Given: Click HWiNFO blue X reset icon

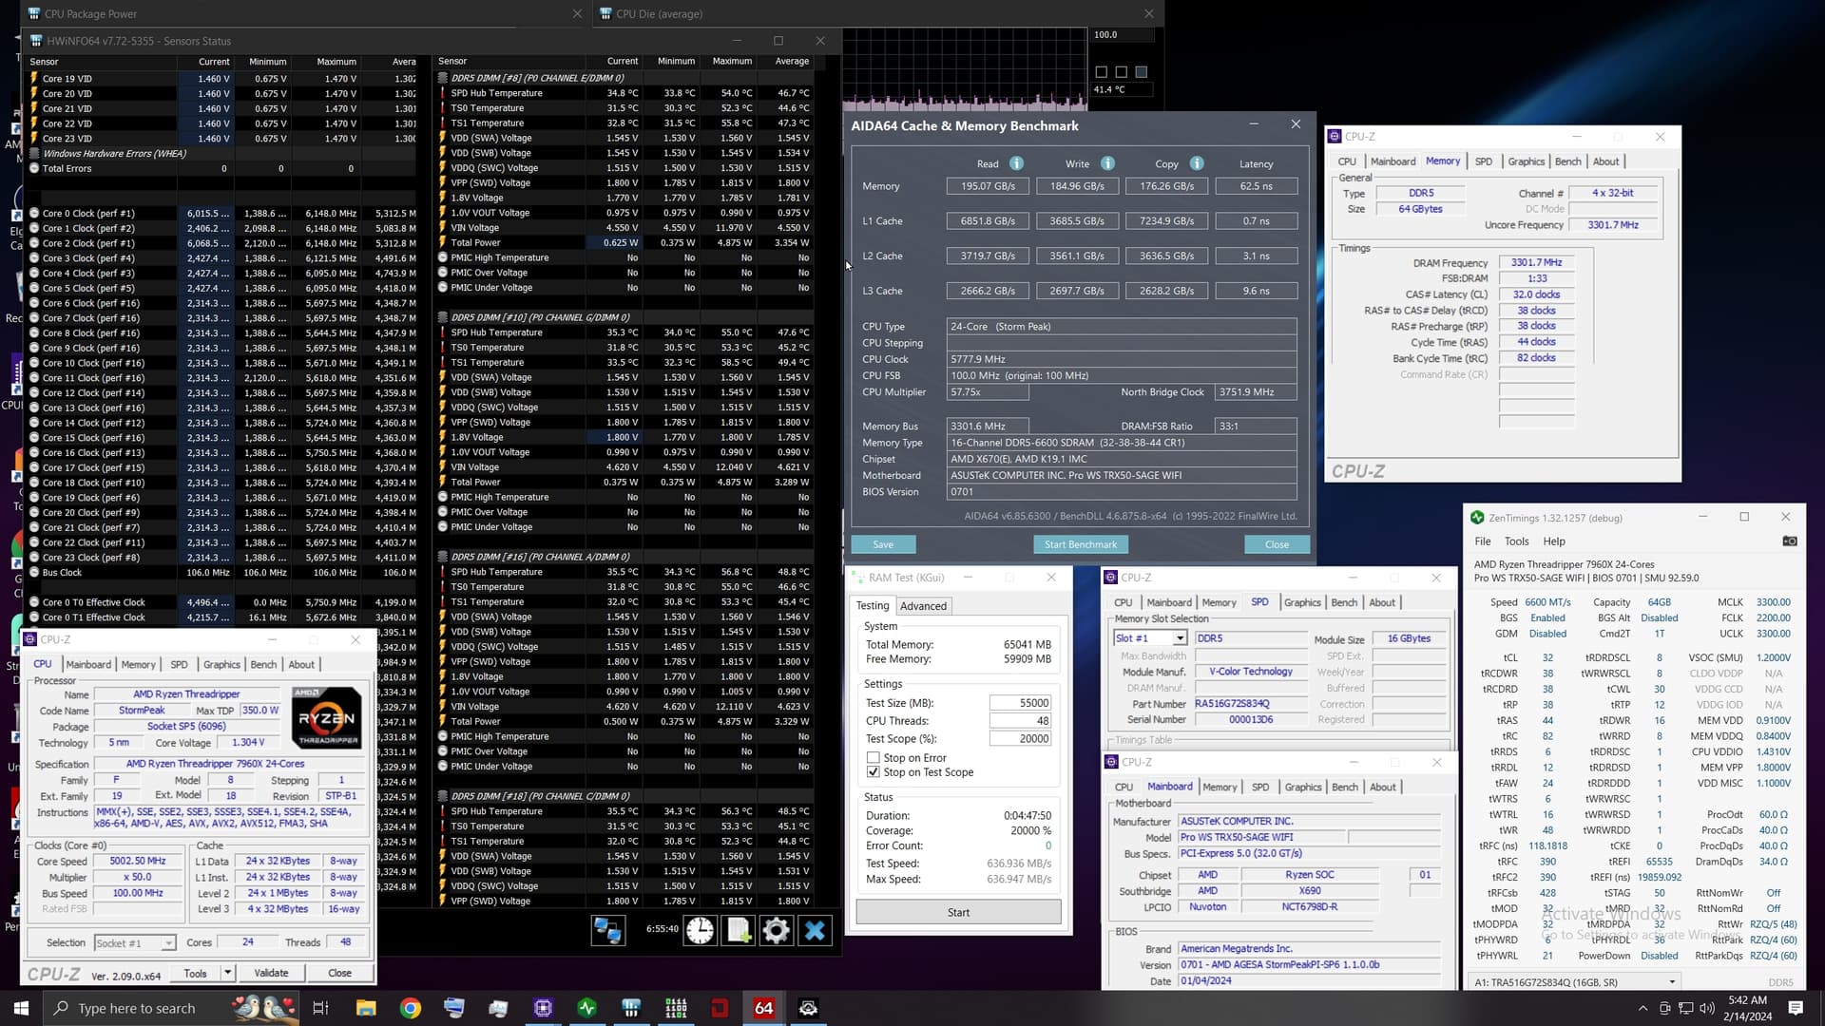Looking at the screenshot, I should tap(815, 930).
